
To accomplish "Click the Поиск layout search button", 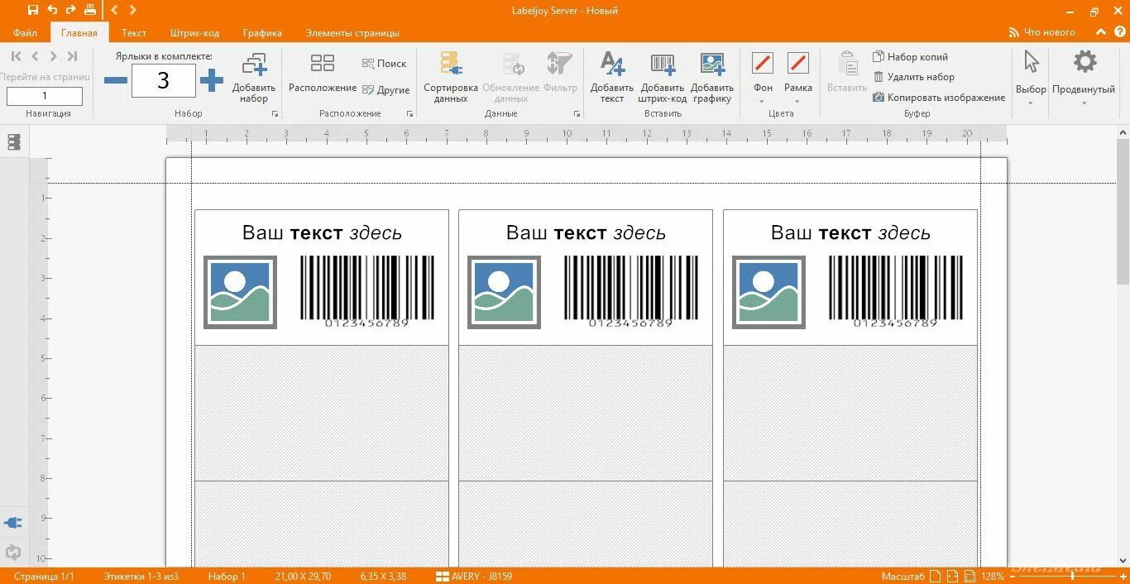I will pos(385,64).
